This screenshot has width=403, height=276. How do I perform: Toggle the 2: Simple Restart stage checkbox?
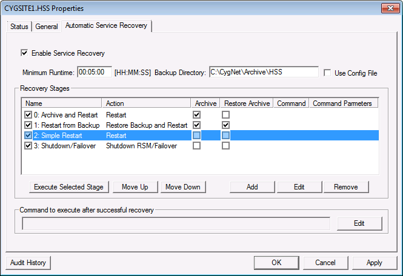point(28,136)
